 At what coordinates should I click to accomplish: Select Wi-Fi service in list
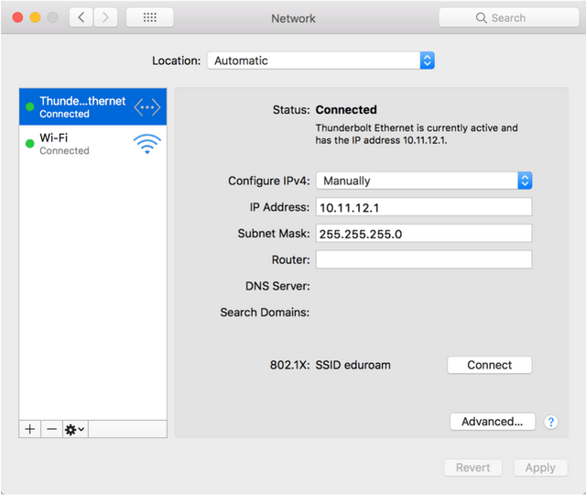coord(92,144)
